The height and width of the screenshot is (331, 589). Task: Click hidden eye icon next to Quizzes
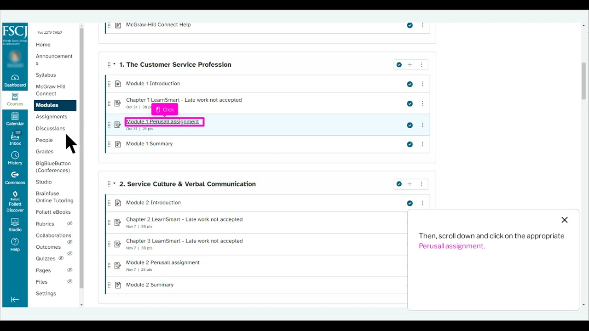click(x=61, y=258)
